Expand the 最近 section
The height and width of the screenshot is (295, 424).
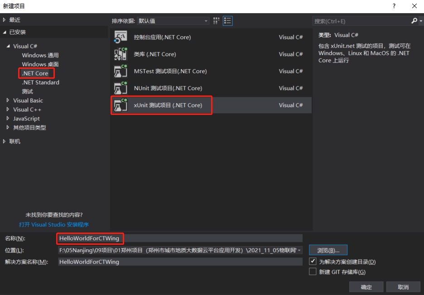tap(5, 20)
